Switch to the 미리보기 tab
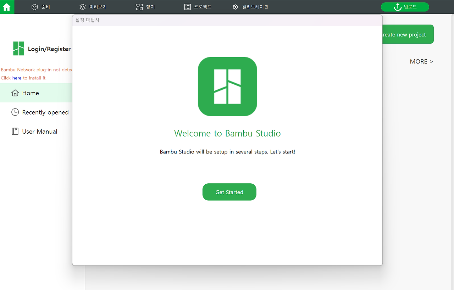 (x=93, y=7)
